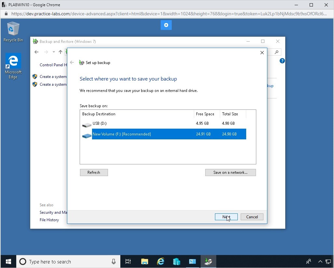Open the blue Help question mark icon
Image resolution: width=334 pixels, height=268 pixels.
[x=282, y=61]
